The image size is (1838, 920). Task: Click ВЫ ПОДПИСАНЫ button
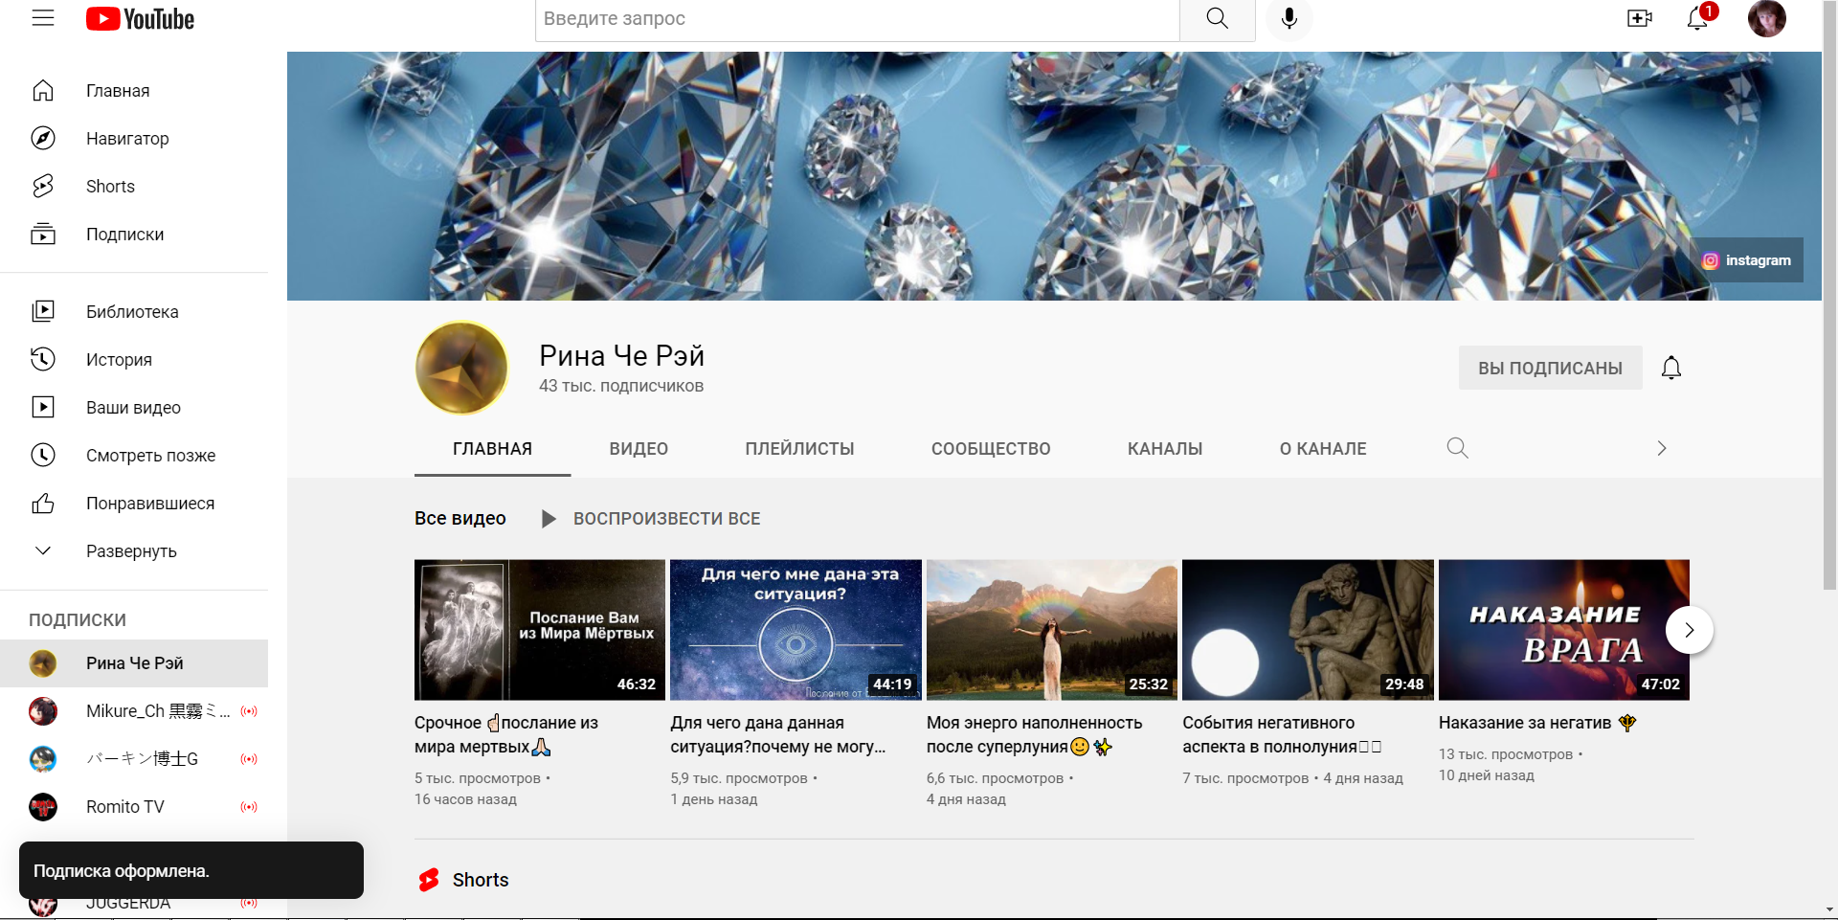(1550, 368)
